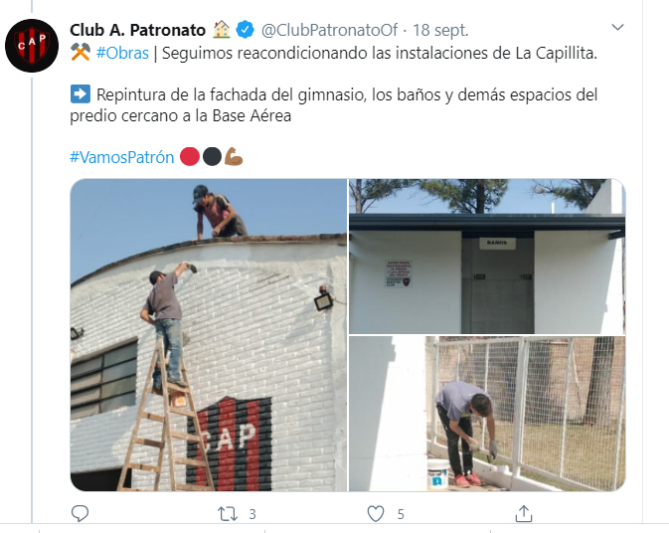Open the fence painting photo
Image resolution: width=669 pixels, height=533 pixels.
487,414
